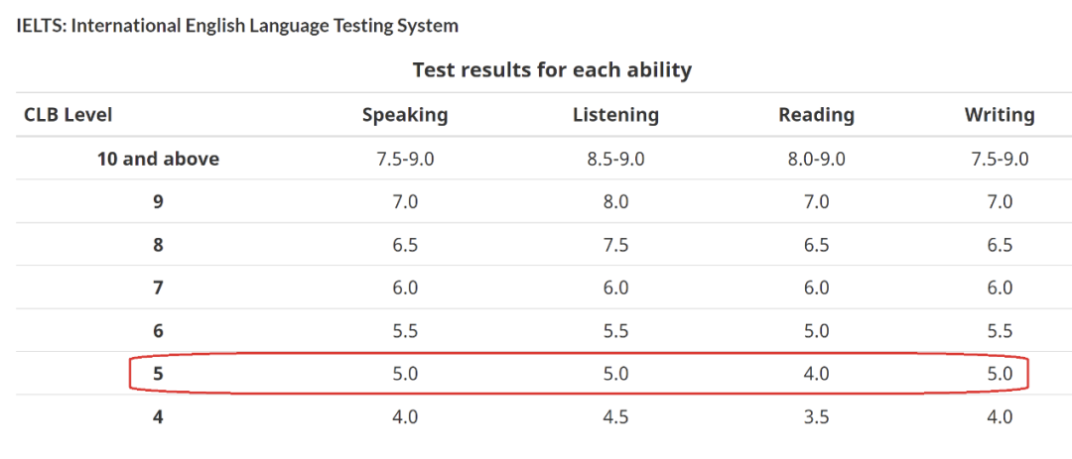The image size is (1072, 459).
Task: Select CLB level 9 row label
Action: [158, 202]
